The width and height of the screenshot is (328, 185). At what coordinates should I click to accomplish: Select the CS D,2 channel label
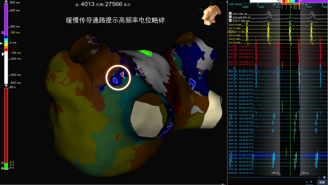[234, 42]
